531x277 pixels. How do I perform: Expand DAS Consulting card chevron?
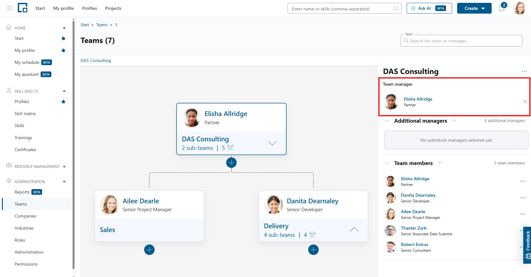click(272, 143)
